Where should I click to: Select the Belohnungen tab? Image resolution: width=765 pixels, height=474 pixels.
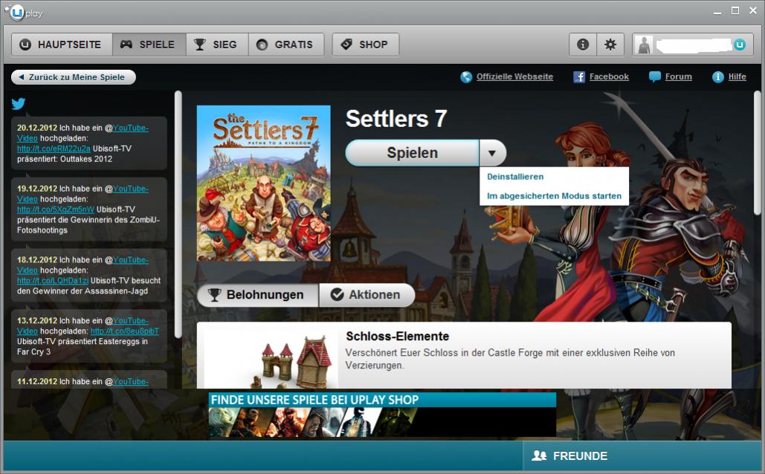(x=257, y=295)
